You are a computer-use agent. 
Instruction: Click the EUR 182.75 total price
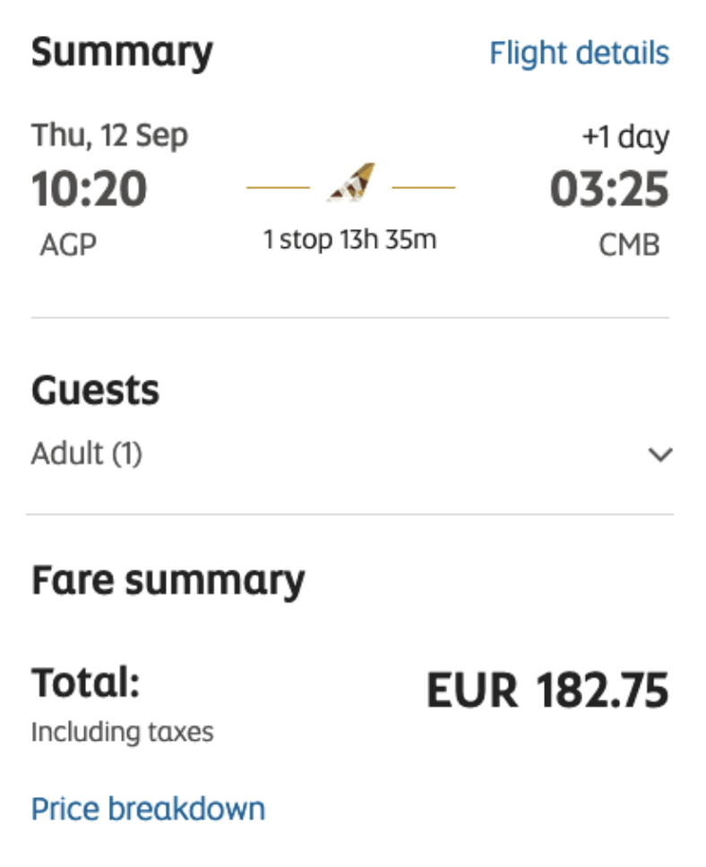pyautogui.click(x=547, y=691)
